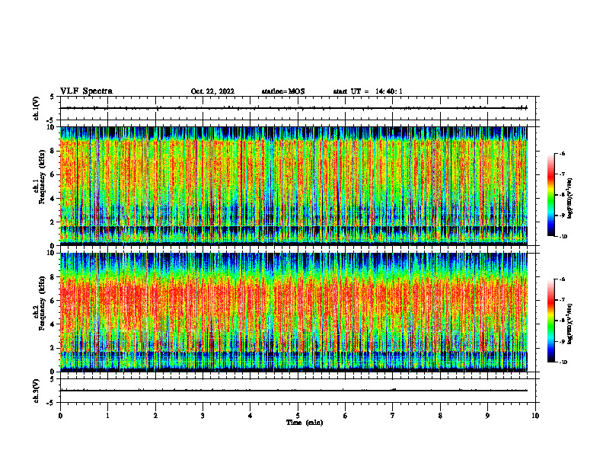Click the "-10" label on ch.2 colorbar
The width and height of the screenshot is (603, 466).
pyautogui.click(x=563, y=362)
